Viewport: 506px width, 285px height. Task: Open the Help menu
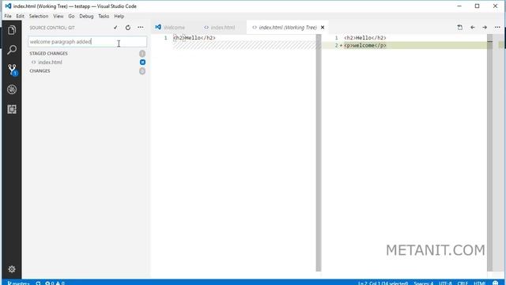[119, 16]
